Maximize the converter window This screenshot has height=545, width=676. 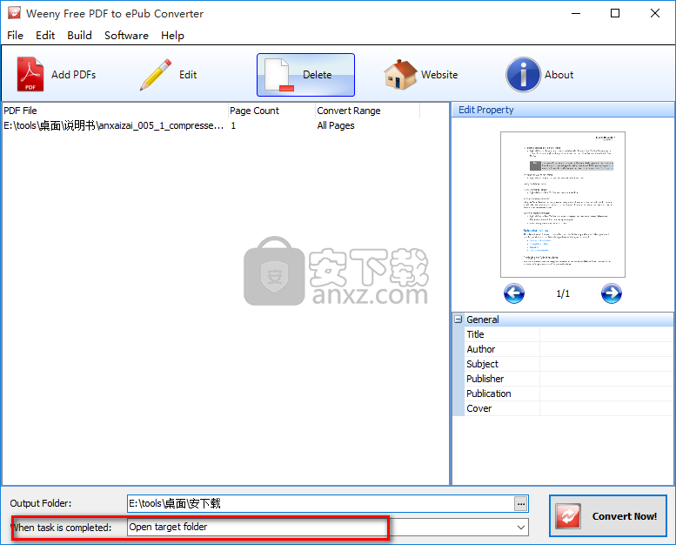click(x=615, y=13)
